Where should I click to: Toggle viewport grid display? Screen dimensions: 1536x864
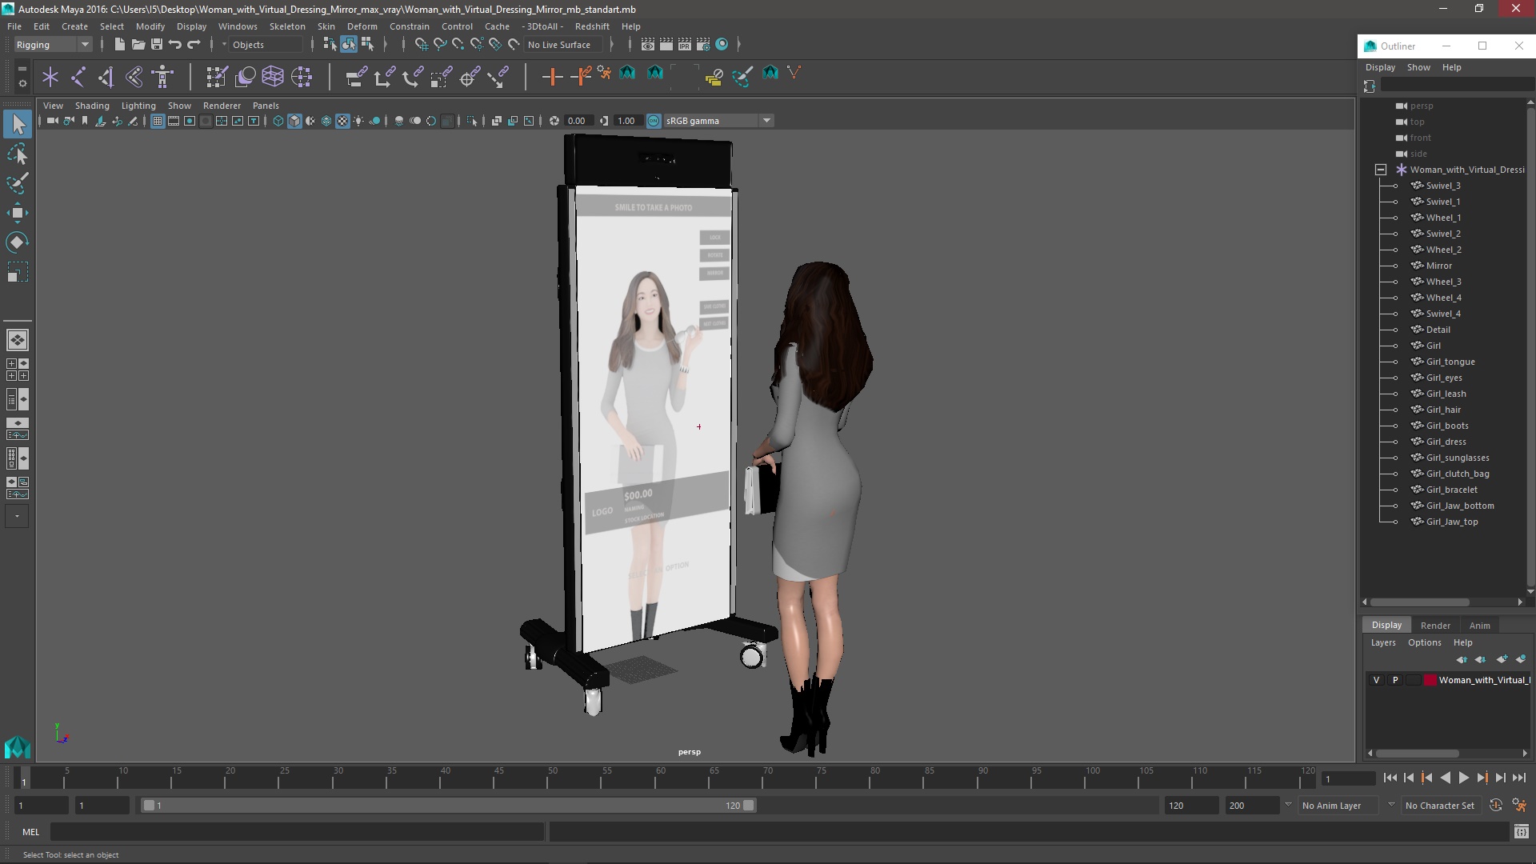click(x=158, y=121)
